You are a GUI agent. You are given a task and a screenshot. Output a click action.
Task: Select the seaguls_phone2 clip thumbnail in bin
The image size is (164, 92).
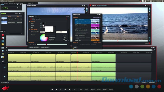click(4, 19)
